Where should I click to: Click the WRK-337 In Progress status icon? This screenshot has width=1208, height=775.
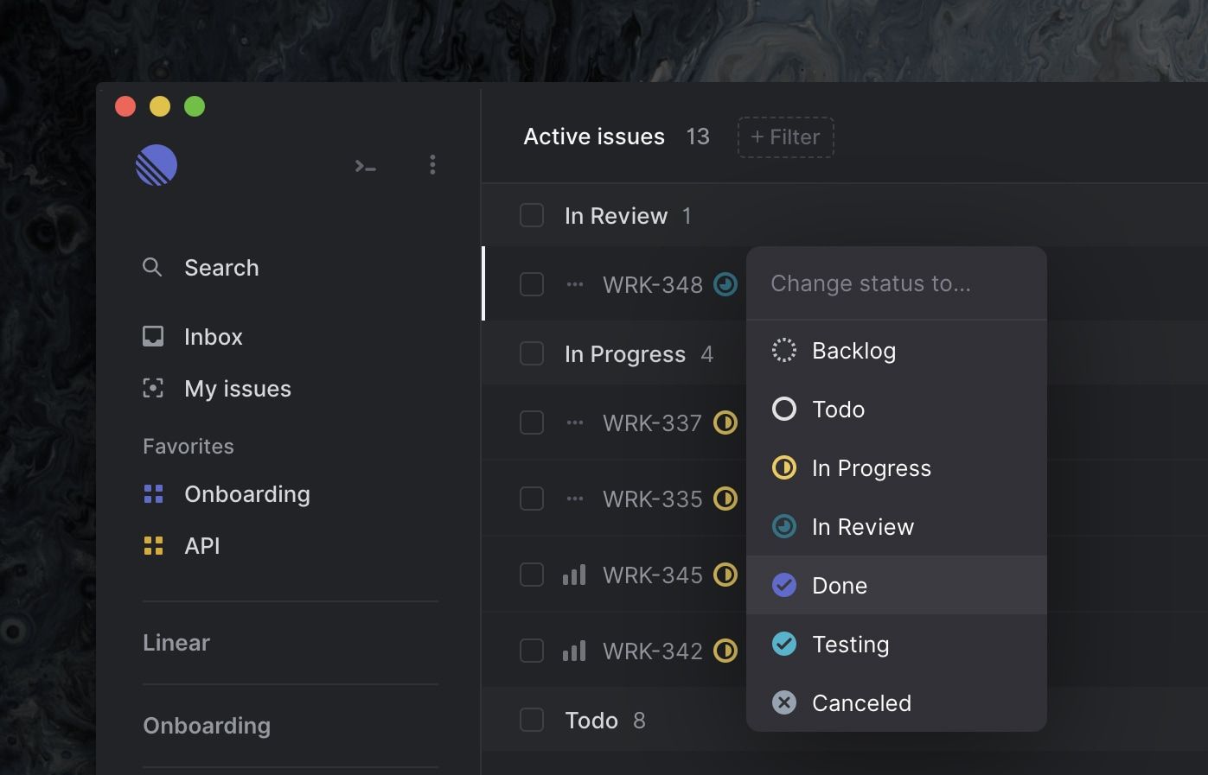click(725, 422)
